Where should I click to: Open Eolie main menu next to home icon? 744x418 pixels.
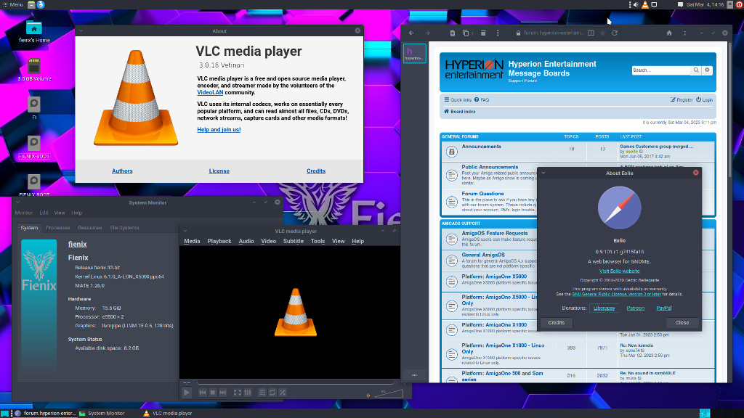tap(684, 33)
